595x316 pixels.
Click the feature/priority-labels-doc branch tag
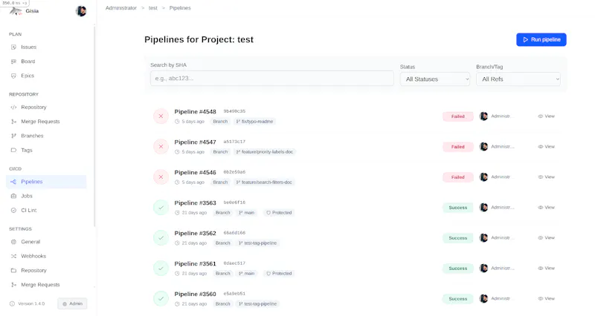[265, 152]
